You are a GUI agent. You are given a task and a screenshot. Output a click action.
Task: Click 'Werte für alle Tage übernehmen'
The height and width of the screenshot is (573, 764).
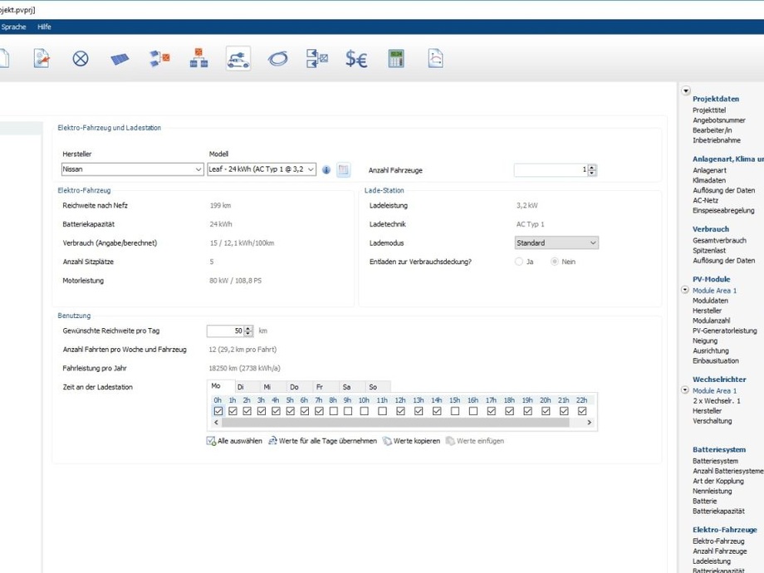pos(322,441)
